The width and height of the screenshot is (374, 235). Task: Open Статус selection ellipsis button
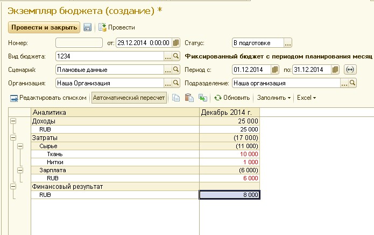point(288,43)
